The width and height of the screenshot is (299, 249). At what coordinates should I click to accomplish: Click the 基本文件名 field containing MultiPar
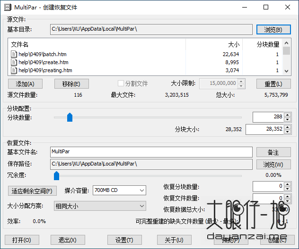151,152
